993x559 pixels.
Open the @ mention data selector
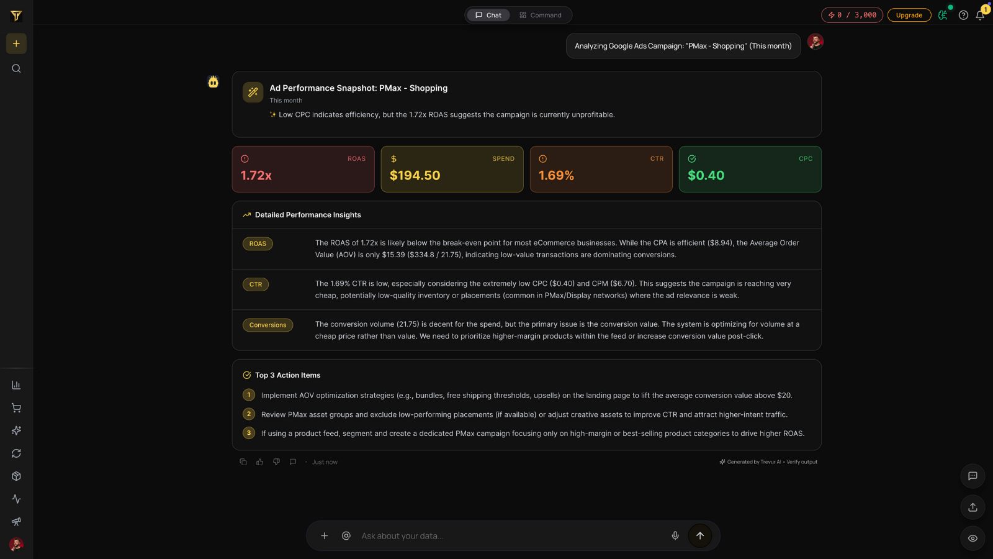[x=346, y=535]
